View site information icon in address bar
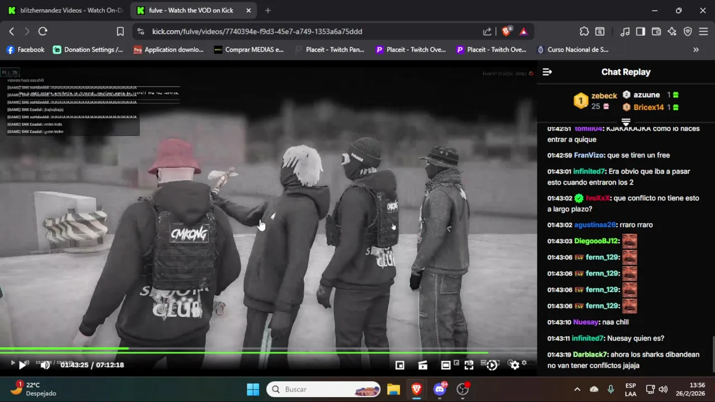 (x=141, y=32)
